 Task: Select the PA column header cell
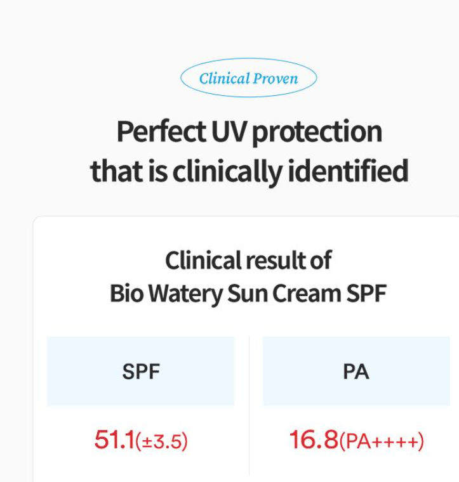[356, 372]
